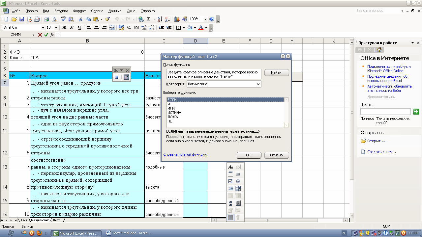Open the Данные menu
Screen dimensions: 422x237
115,11
